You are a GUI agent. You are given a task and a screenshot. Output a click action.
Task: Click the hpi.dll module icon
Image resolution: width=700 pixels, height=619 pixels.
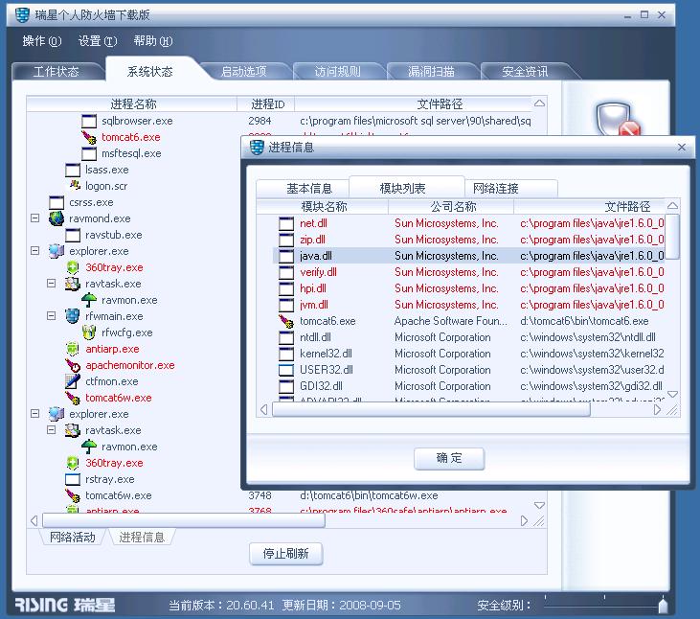(286, 288)
